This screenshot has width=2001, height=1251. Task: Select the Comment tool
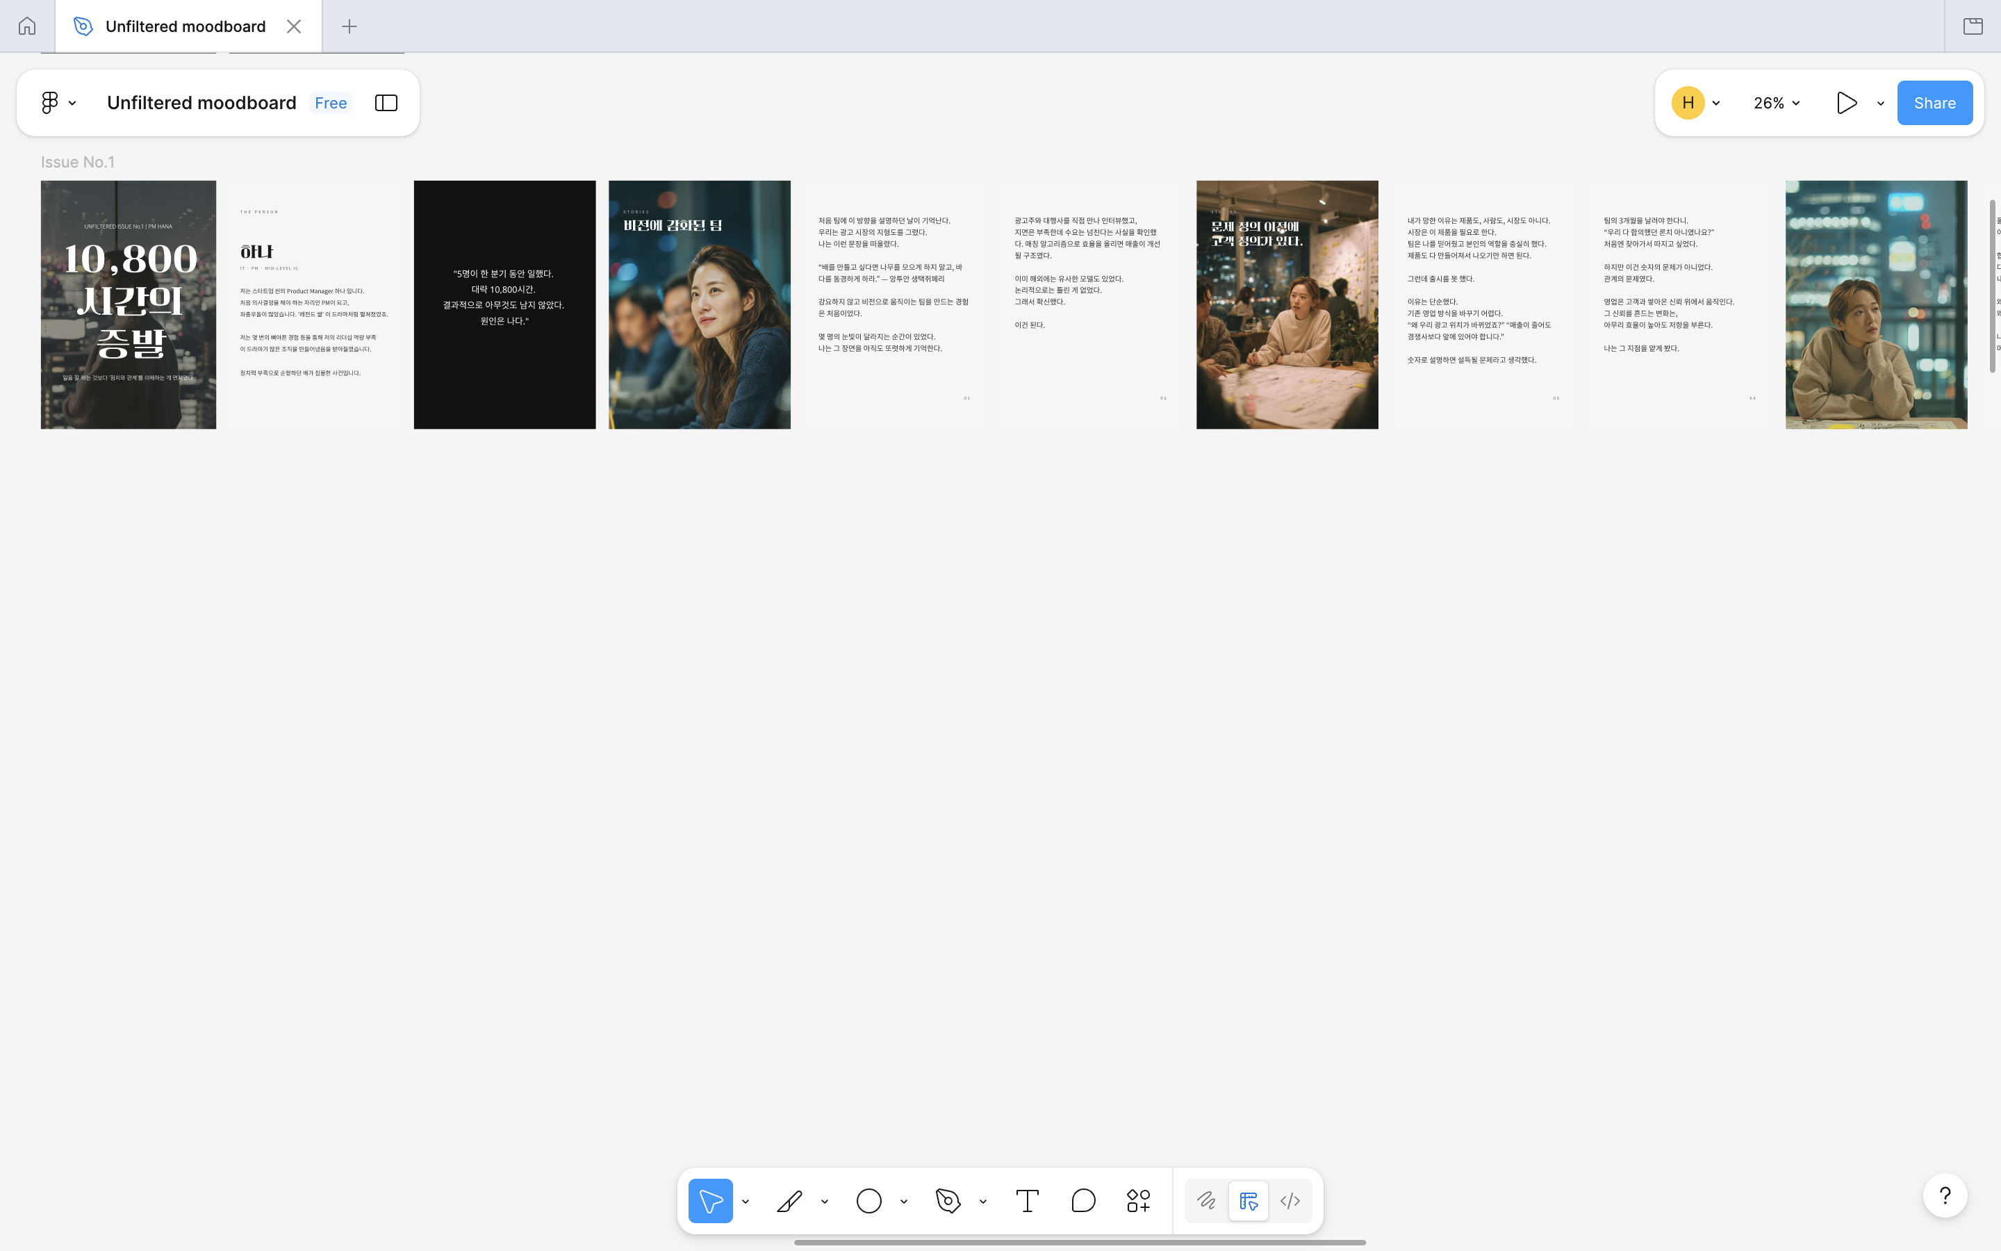[1082, 1200]
